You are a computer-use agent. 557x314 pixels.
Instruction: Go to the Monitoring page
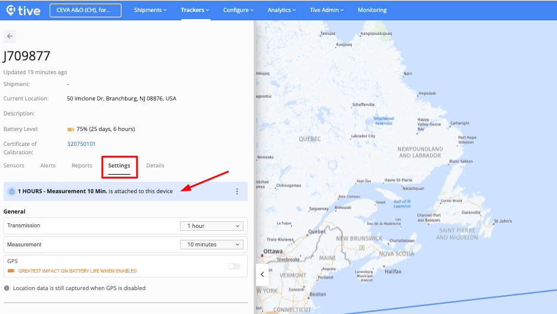click(372, 10)
